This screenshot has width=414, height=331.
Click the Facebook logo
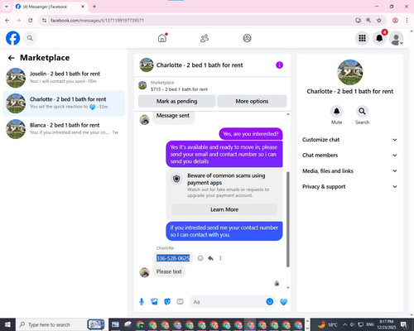pyautogui.click(x=13, y=38)
